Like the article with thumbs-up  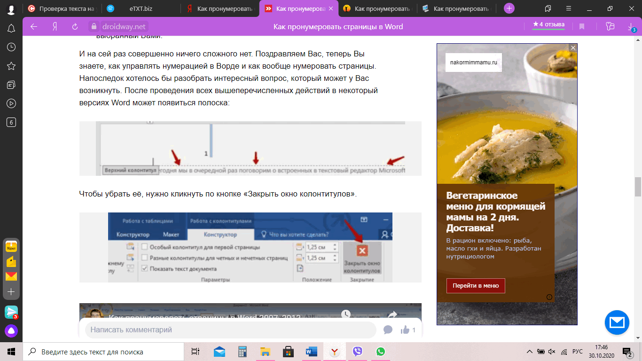[405, 330]
